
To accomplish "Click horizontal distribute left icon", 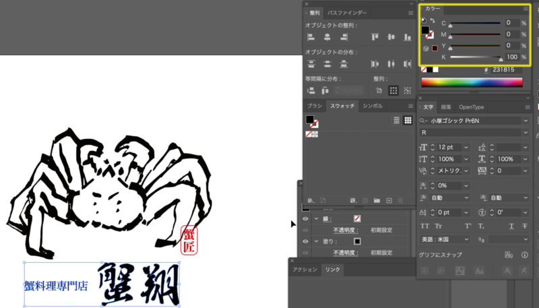I will click(x=375, y=63).
